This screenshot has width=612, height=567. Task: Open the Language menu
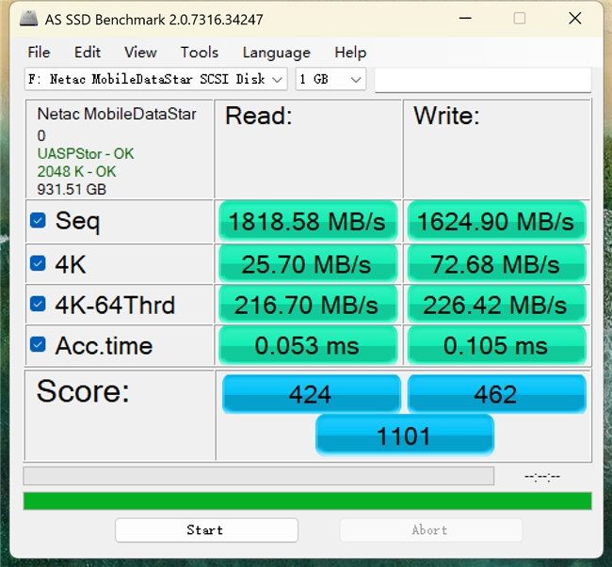(x=276, y=52)
